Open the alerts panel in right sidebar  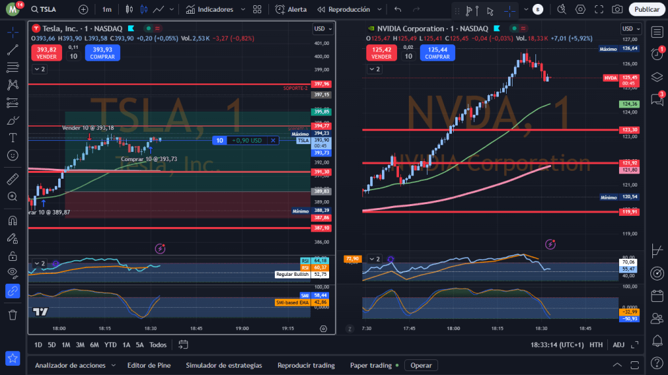click(657, 54)
